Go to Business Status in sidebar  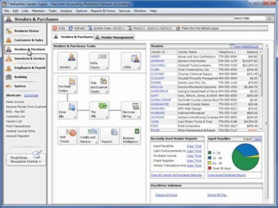[x=25, y=31]
